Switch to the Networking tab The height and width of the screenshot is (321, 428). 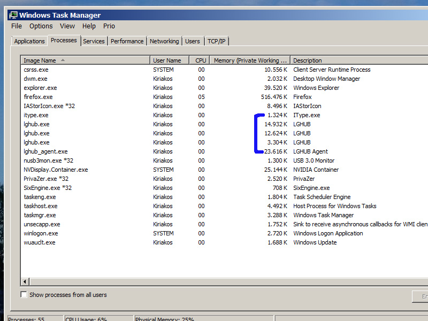[x=164, y=41]
